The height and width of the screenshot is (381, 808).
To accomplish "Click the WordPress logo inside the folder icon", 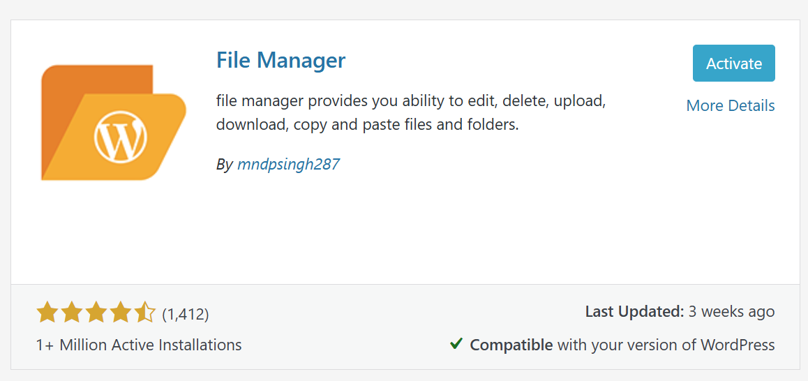I will [120, 135].
